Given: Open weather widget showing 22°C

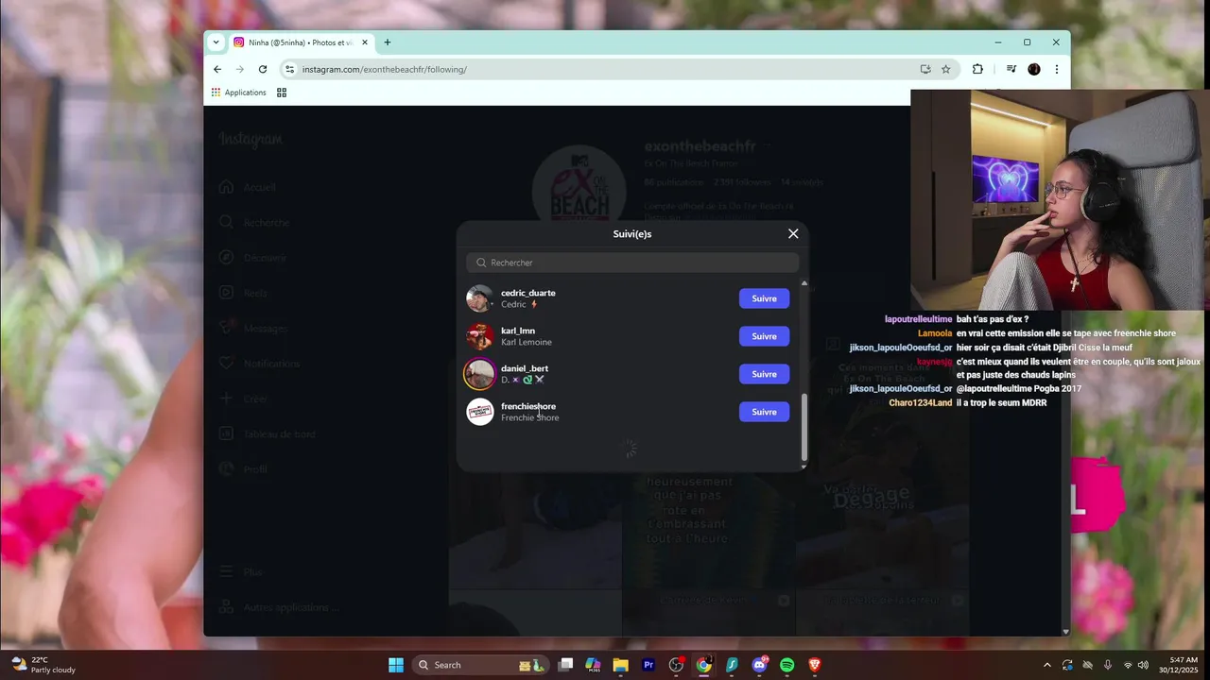Looking at the screenshot, I should point(43,665).
